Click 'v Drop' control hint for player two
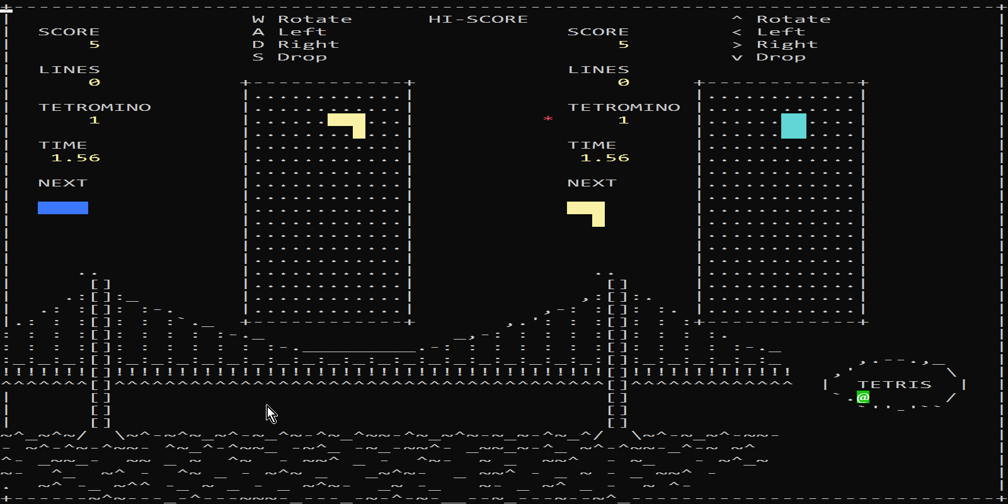 pyautogui.click(x=769, y=57)
